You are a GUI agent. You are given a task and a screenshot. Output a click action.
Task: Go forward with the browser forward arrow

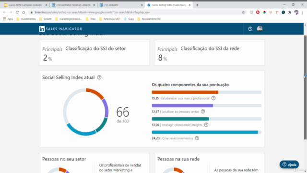tap(11, 12)
